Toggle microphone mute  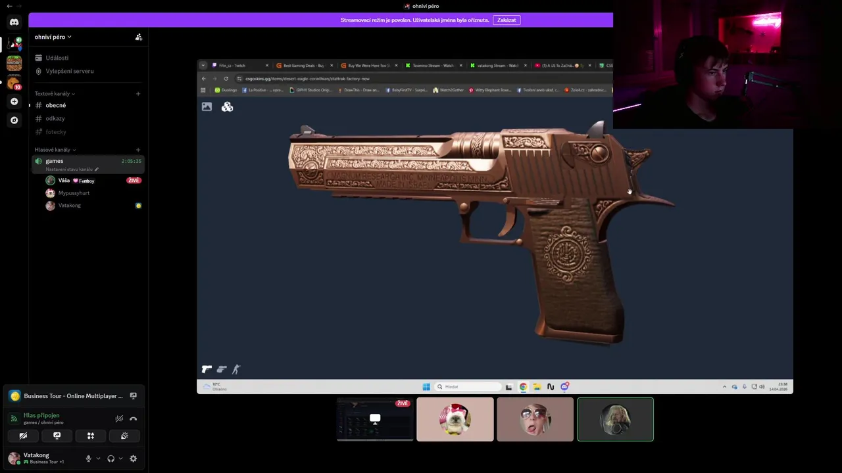[x=88, y=459]
